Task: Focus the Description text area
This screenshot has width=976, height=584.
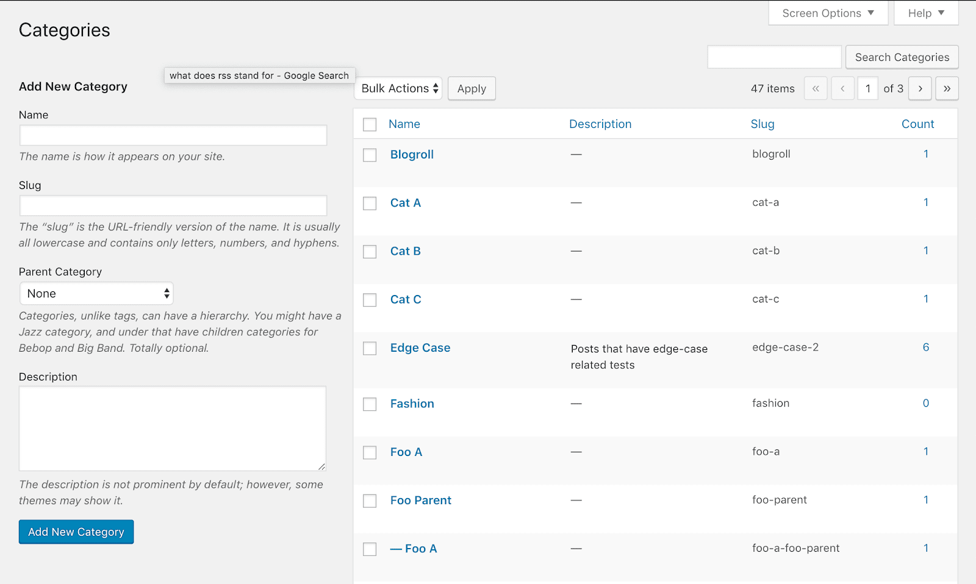Action: point(173,428)
